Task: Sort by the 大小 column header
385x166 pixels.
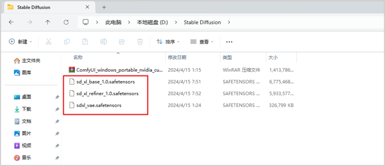Action: [273, 58]
